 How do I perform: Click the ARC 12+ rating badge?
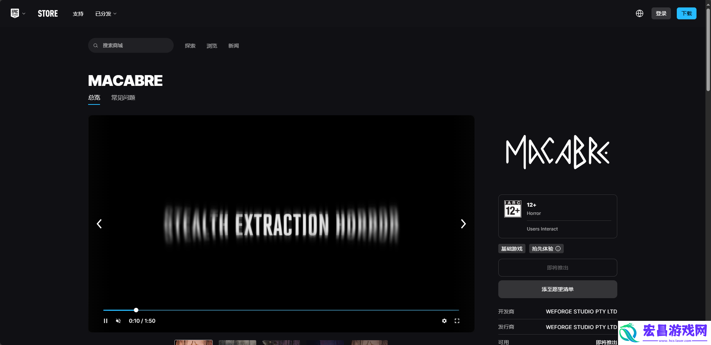click(512, 209)
